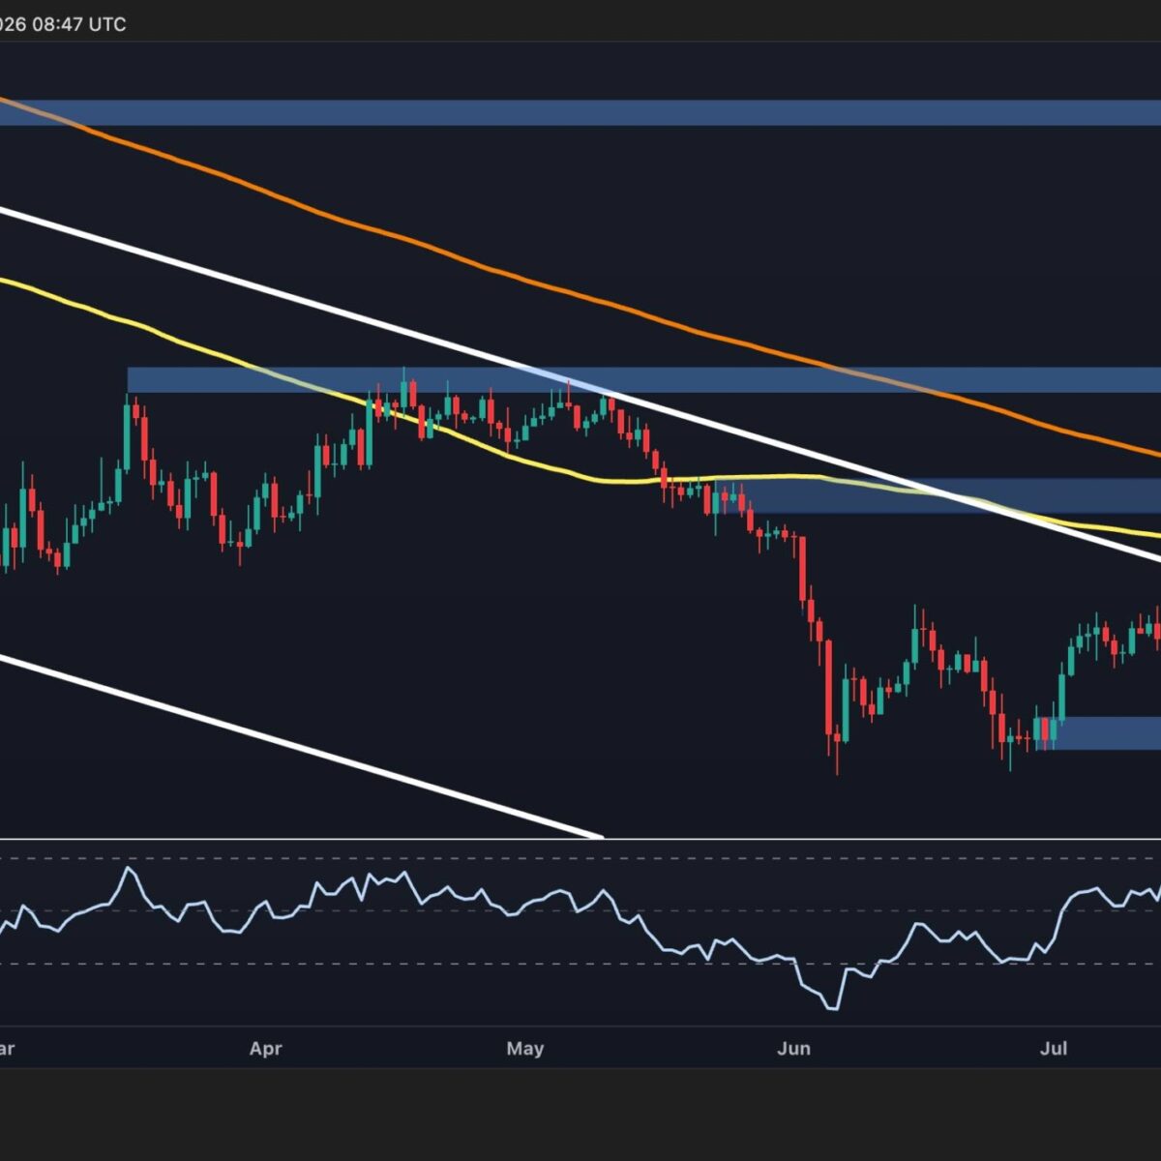Select blue zone above April-May highs

(x=643, y=379)
